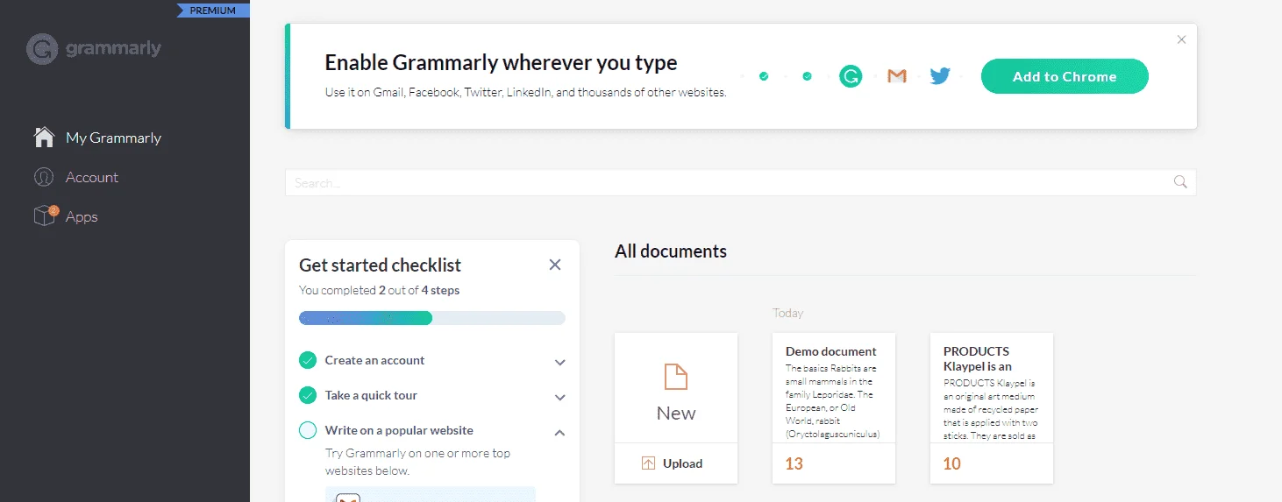Image resolution: width=1282 pixels, height=502 pixels.
Task: Check the Write on a popular website circle
Action: tap(308, 430)
